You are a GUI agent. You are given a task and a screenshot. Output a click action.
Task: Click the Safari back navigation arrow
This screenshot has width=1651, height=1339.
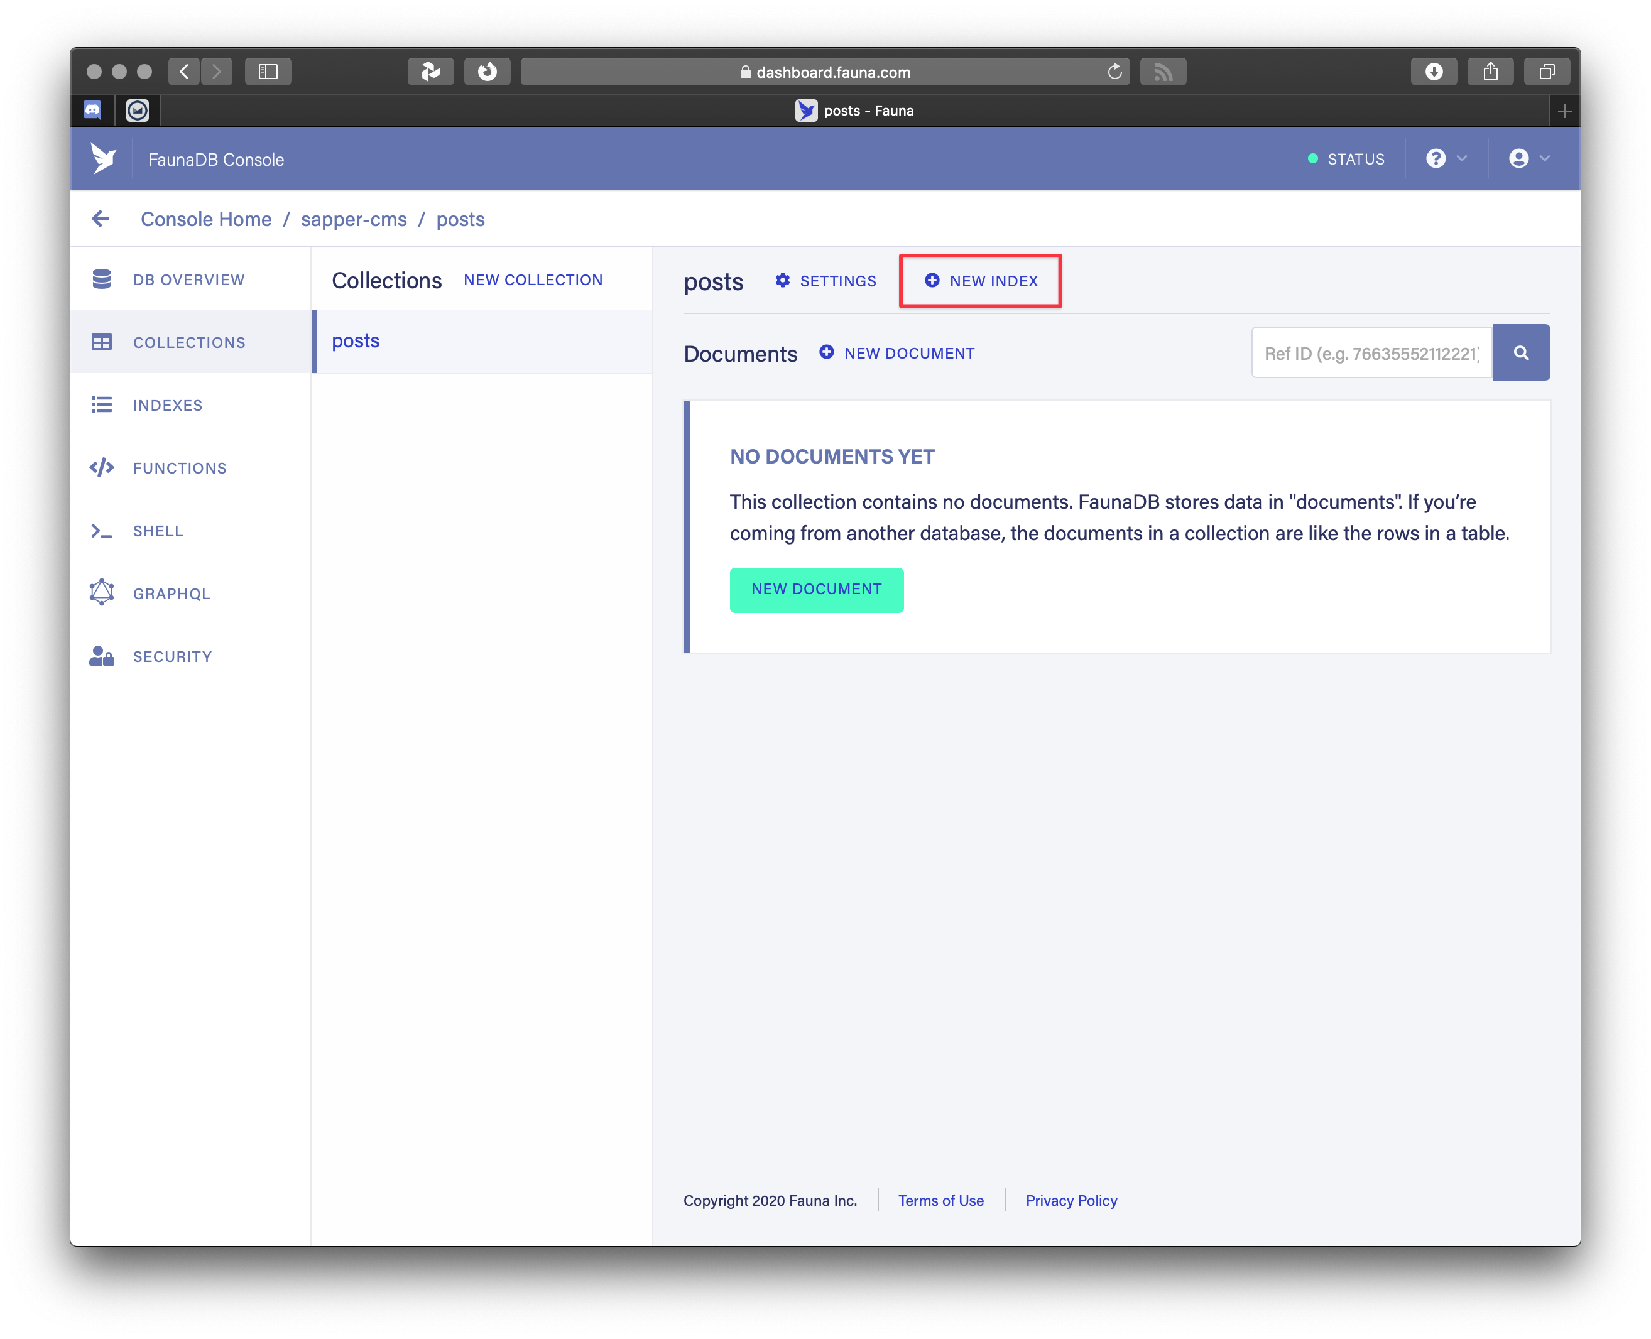(183, 72)
